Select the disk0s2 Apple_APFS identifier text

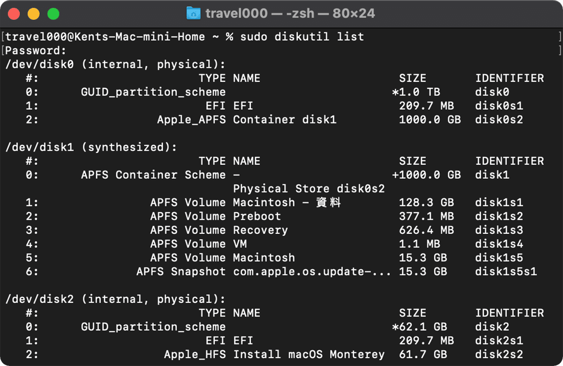(x=498, y=119)
